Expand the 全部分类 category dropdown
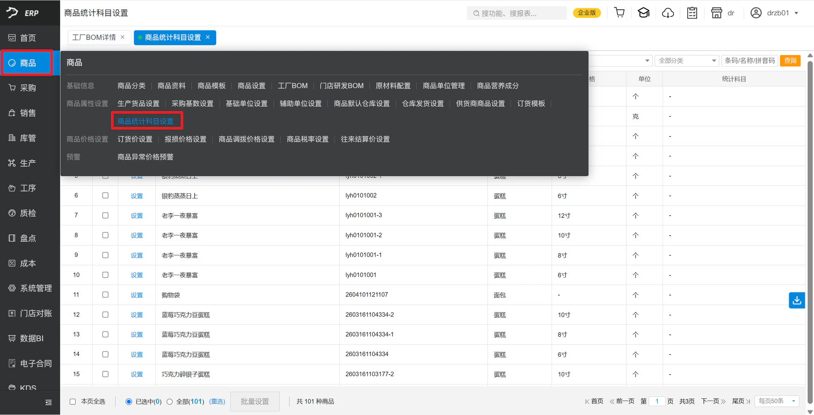 687,61
